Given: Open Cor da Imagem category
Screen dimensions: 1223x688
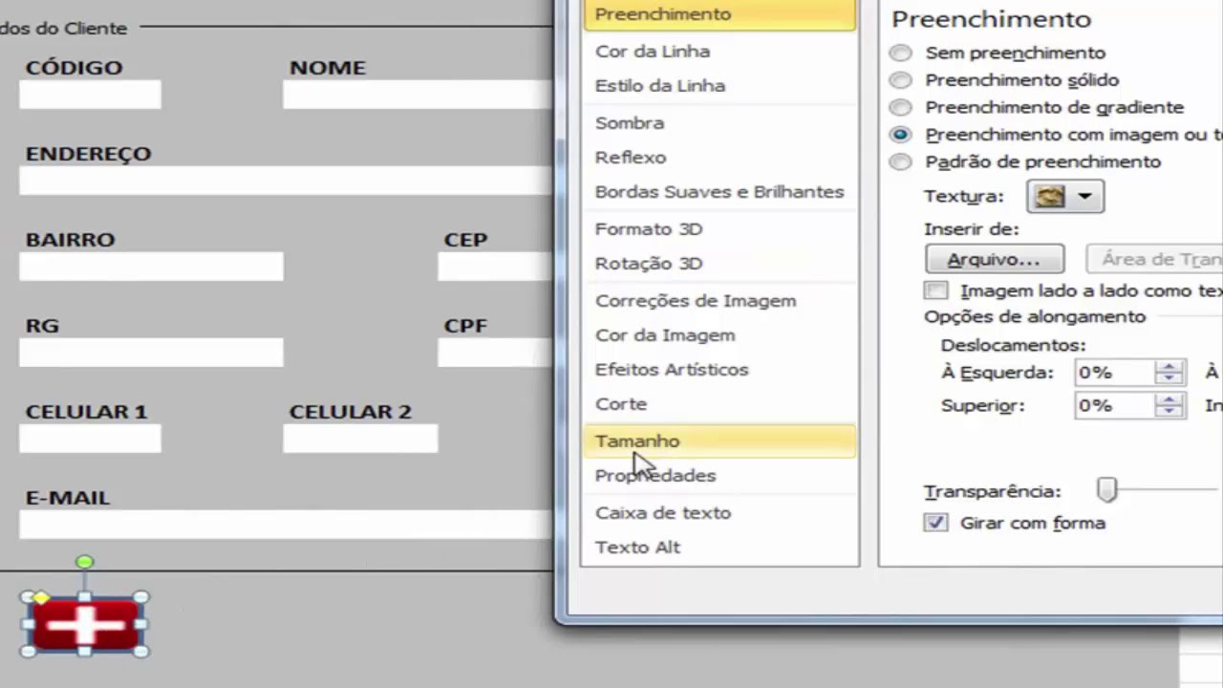Looking at the screenshot, I should click(x=719, y=335).
